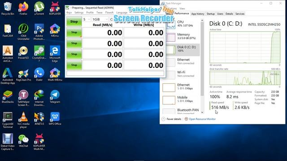Viewport: 287px width, 161px height.
Task: Open the View menu in Task Manager
Action: (x=182, y=8)
